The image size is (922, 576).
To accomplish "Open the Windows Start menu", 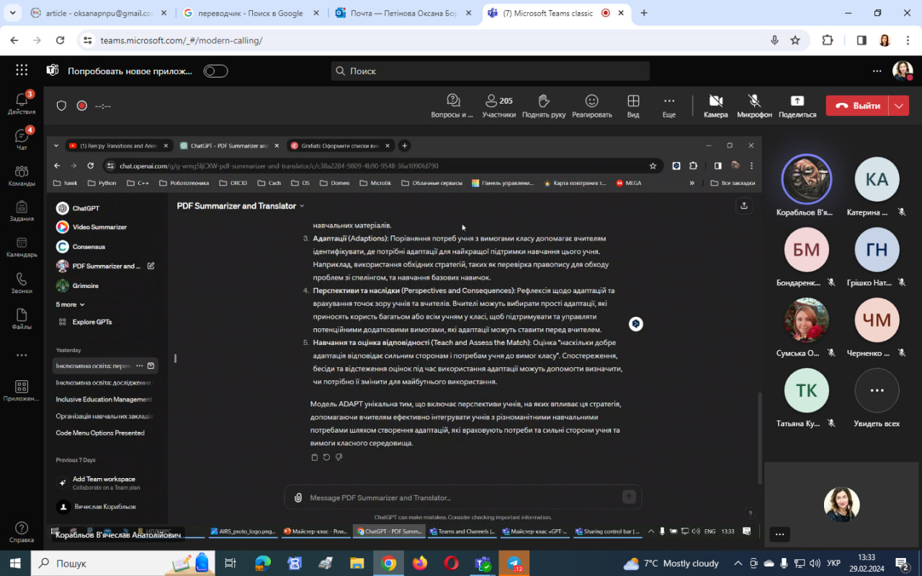I will coord(15,563).
